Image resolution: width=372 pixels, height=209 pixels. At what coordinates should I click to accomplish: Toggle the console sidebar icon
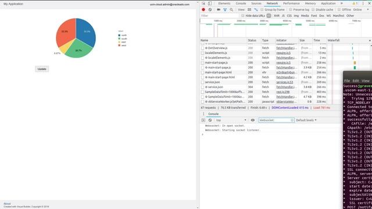(x=203, y=120)
